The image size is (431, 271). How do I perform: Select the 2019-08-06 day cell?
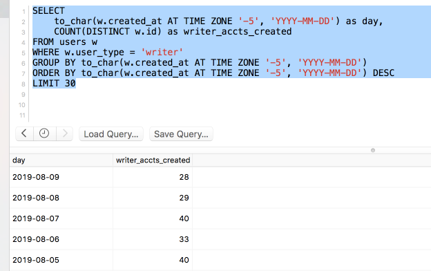pyautogui.click(x=61, y=239)
